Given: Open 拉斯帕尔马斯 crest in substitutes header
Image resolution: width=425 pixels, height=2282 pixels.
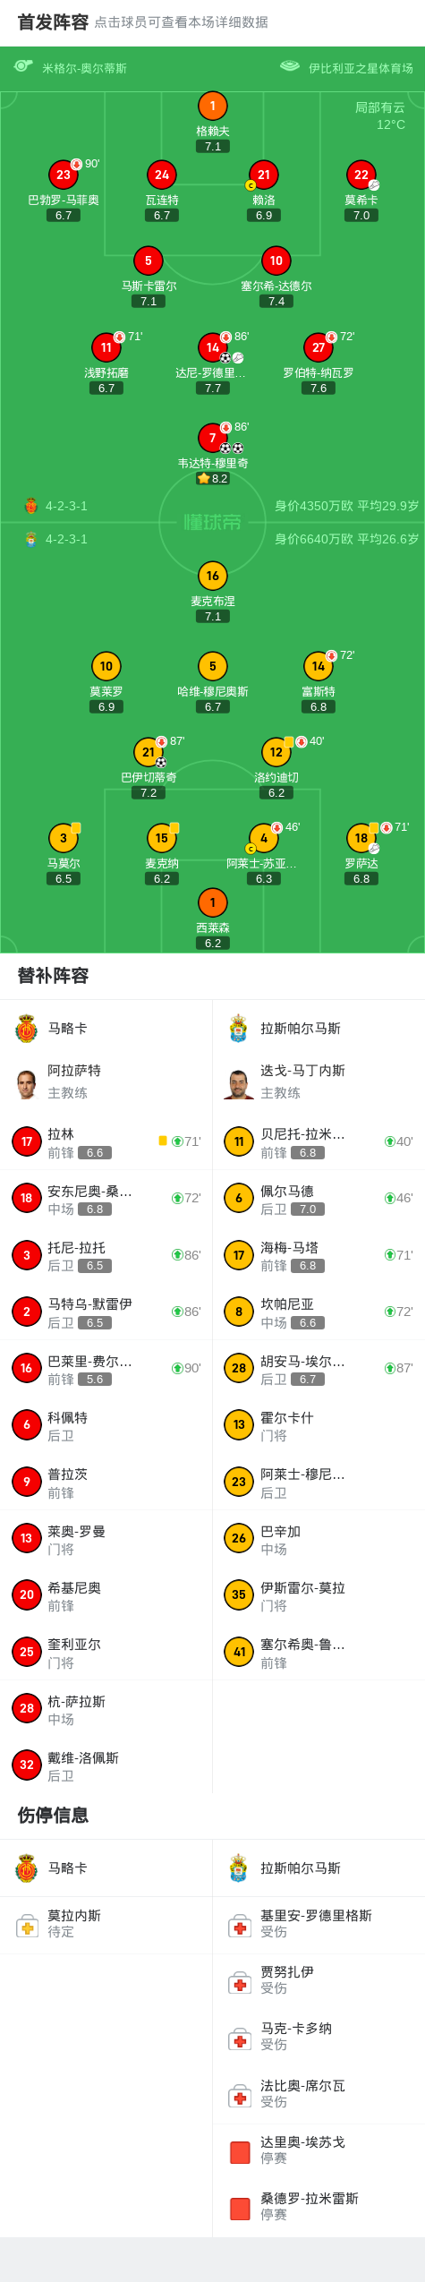Looking at the screenshot, I should click(x=238, y=1029).
